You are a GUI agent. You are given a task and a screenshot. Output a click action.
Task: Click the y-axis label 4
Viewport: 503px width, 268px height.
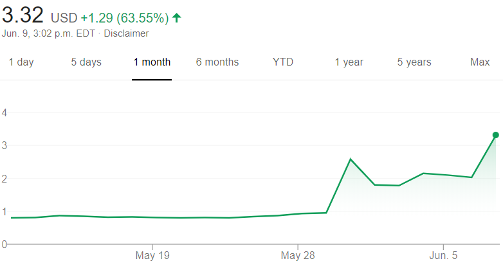click(4, 112)
